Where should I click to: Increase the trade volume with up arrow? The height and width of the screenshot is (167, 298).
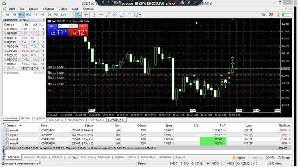tap(76, 26)
